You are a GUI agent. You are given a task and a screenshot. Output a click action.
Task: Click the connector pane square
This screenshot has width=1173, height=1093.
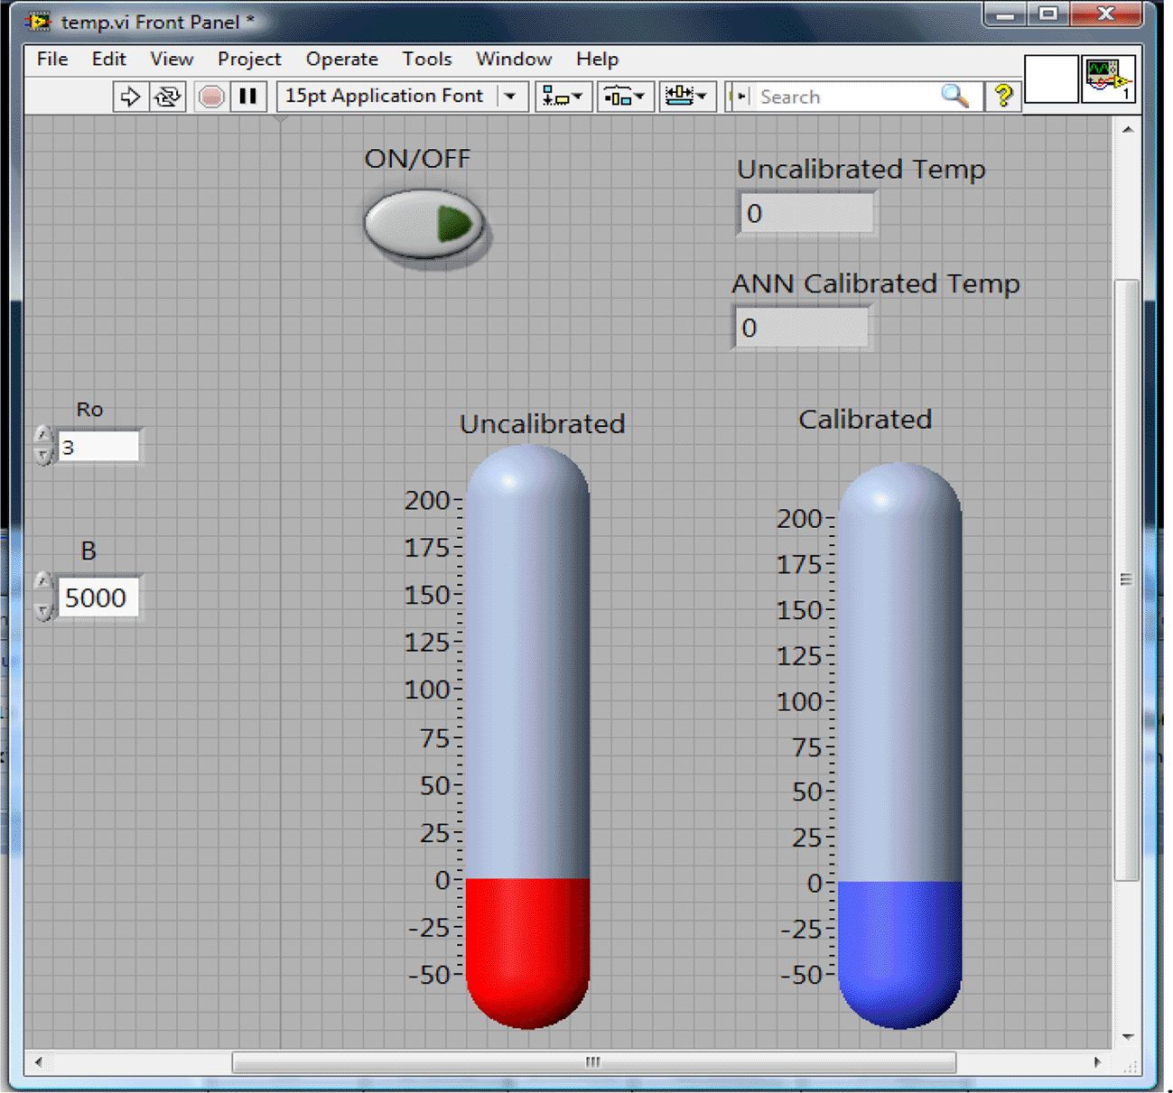(1051, 79)
